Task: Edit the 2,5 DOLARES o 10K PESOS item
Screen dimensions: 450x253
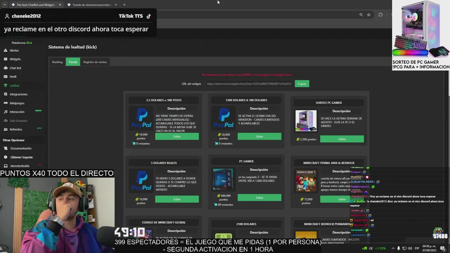Action: (x=177, y=136)
